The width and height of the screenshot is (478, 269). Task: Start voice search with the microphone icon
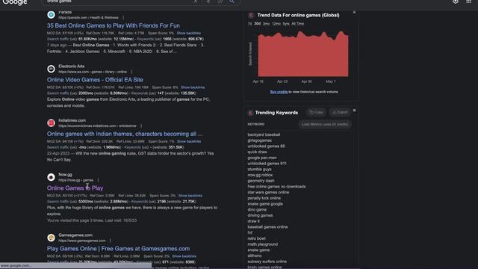pyautogui.click(x=208, y=1)
